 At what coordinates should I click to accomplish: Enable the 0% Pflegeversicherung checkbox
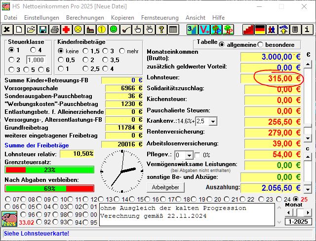click(198, 155)
